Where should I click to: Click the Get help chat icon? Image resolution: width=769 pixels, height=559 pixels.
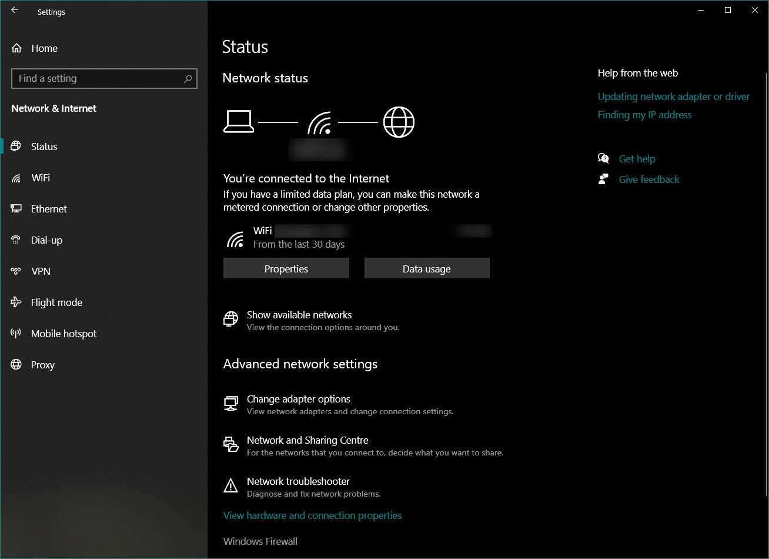603,158
